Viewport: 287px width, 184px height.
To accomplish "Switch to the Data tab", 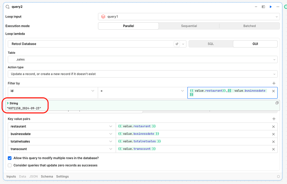I will 22,176.
